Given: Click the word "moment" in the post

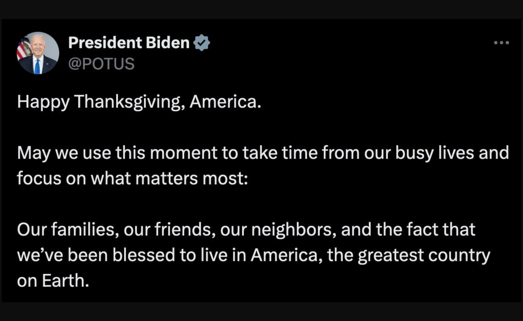Looking at the screenshot, I should [x=183, y=153].
